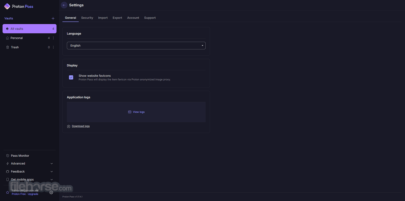Click the Settings page title
This screenshot has height=201, width=405.
(76, 5)
